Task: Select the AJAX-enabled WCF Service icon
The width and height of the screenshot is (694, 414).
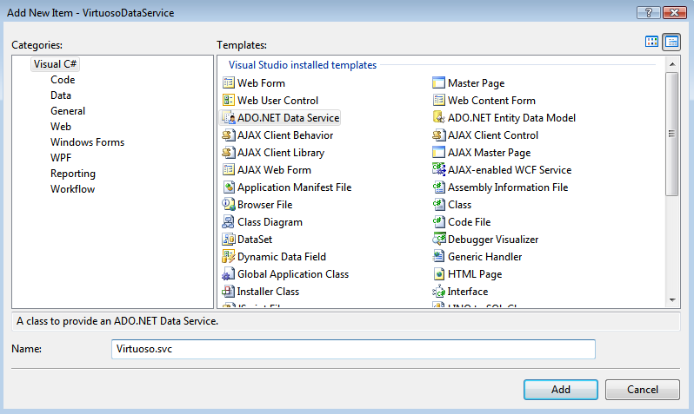Action: coord(439,170)
